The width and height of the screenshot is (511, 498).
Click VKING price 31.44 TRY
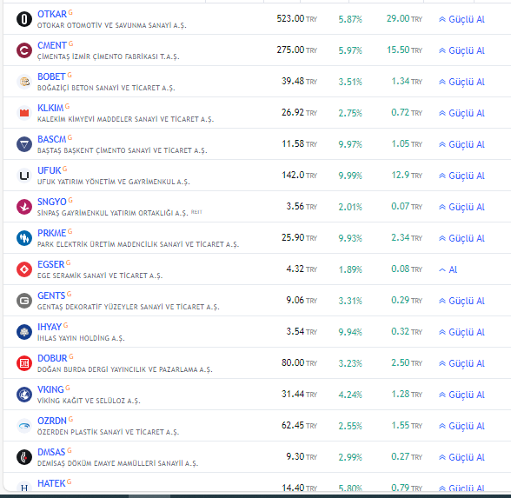tap(299, 394)
